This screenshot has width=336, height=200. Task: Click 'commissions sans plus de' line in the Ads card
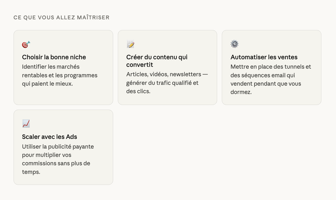[56, 163]
